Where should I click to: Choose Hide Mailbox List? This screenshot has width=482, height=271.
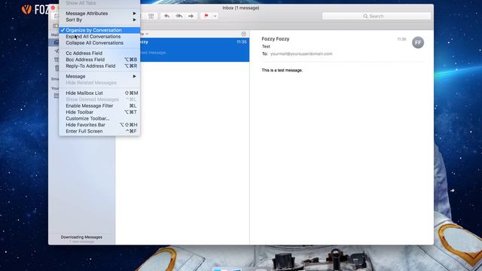pyautogui.click(x=99, y=93)
